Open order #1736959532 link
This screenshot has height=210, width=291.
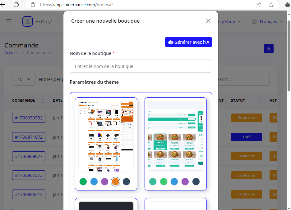pos(29,118)
